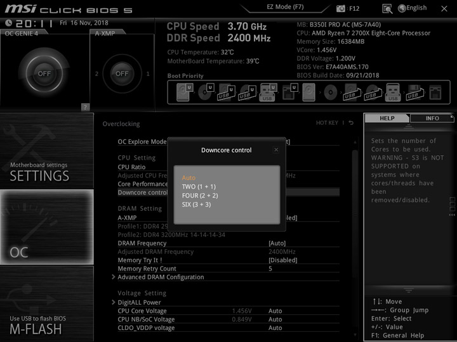
Task: Open CPU NB/SoC Voltage Auto setting
Action: point(275,319)
